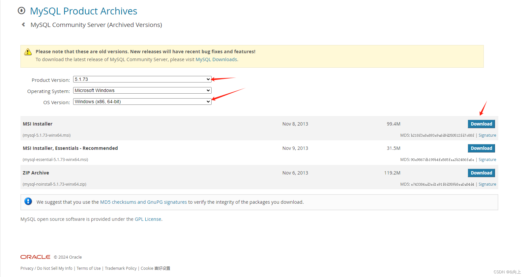Image resolution: width=526 pixels, height=277 pixels.
Task: Open the Cookie preferences footer link
Action: tap(156, 268)
